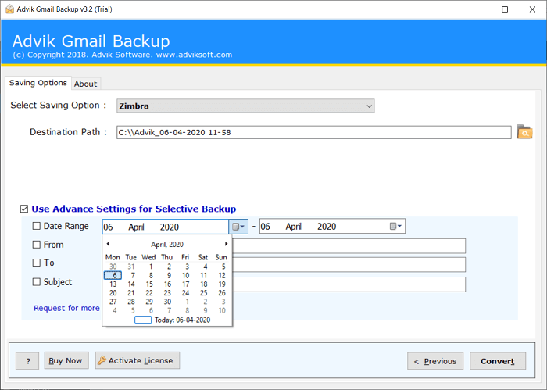The height and width of the screenshot is (390, 547).
Task: Maximize the Advik Gmail Backup window
Action: (505, 9)
